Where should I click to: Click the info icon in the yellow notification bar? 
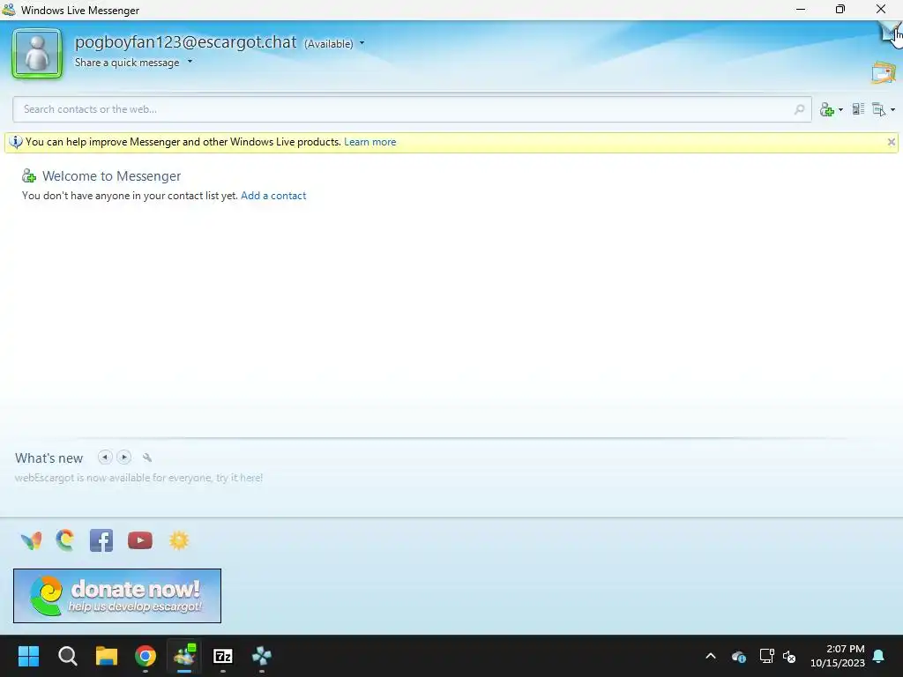16,142
